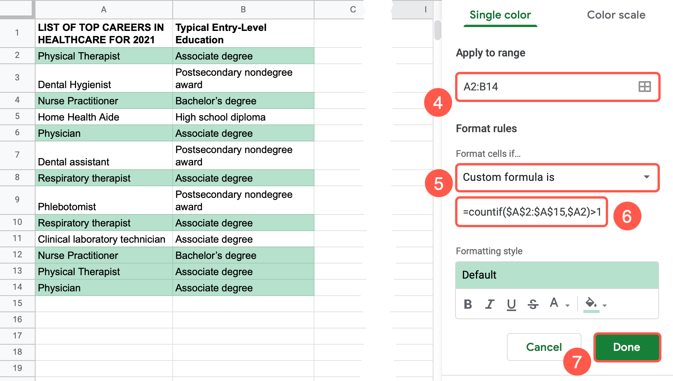
Task: Edit the countif custom formula field
Action: tap(532, 212)
